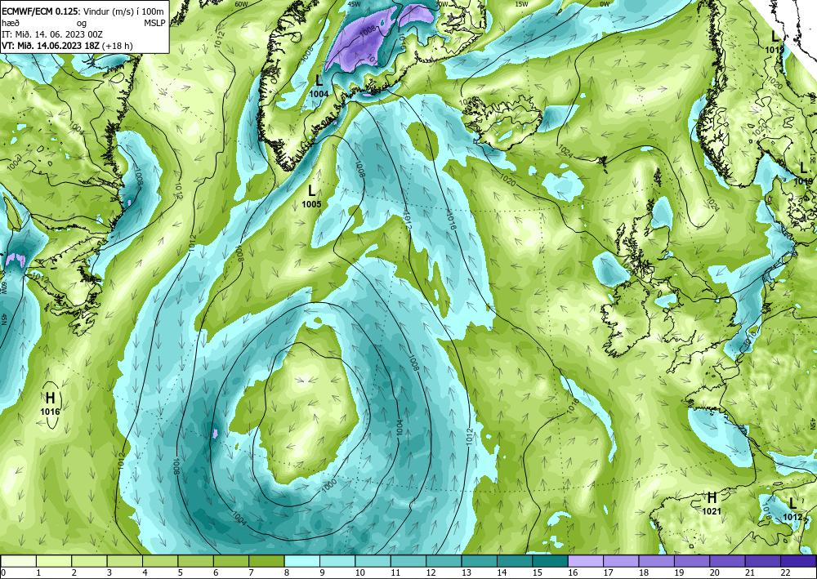
Task: Pick the legend swatch between 19 and 20
Action: point(691,561)
